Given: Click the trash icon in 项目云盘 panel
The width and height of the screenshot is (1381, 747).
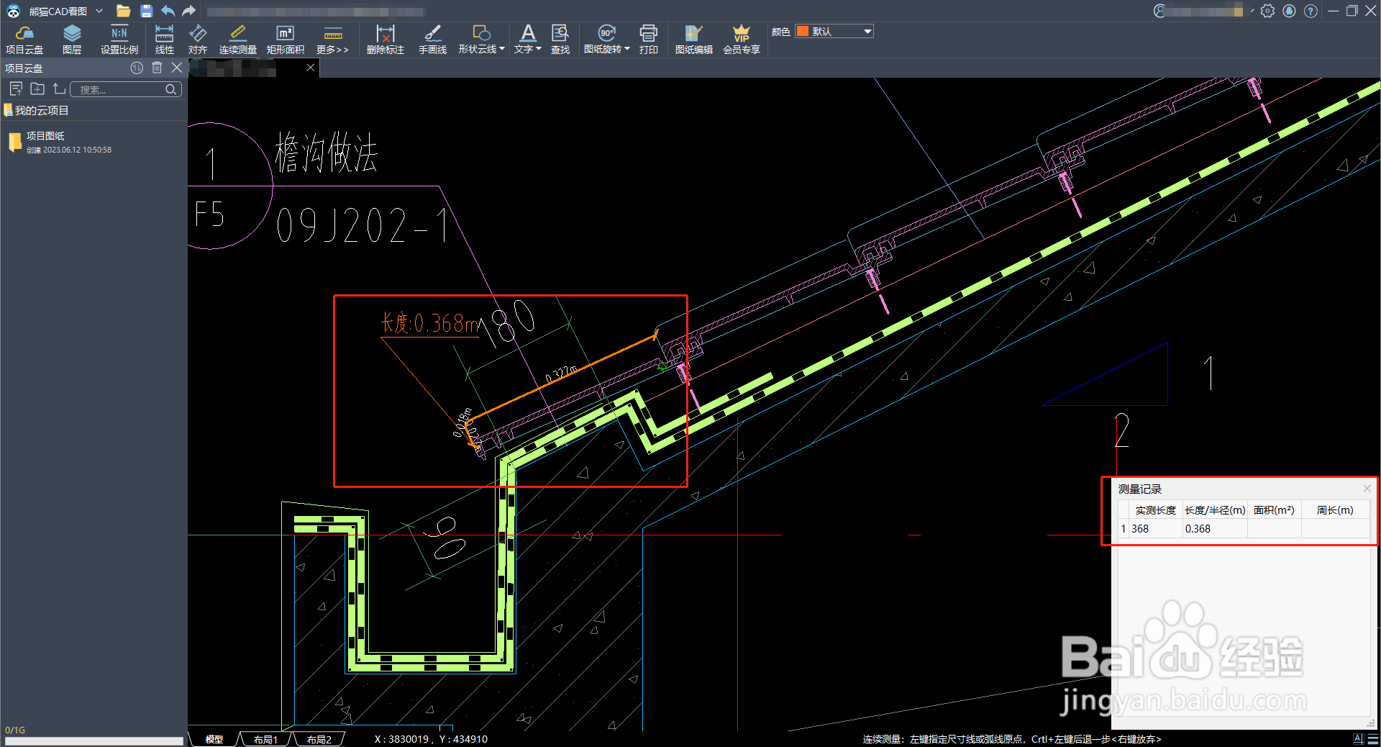Looking at the screenshot, I should pyautogui.click(x=157, y=68).
